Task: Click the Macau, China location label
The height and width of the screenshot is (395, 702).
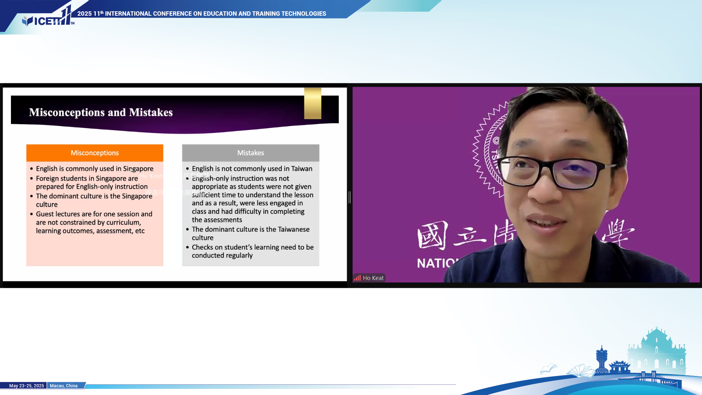Action: click(x=64, y=386)
